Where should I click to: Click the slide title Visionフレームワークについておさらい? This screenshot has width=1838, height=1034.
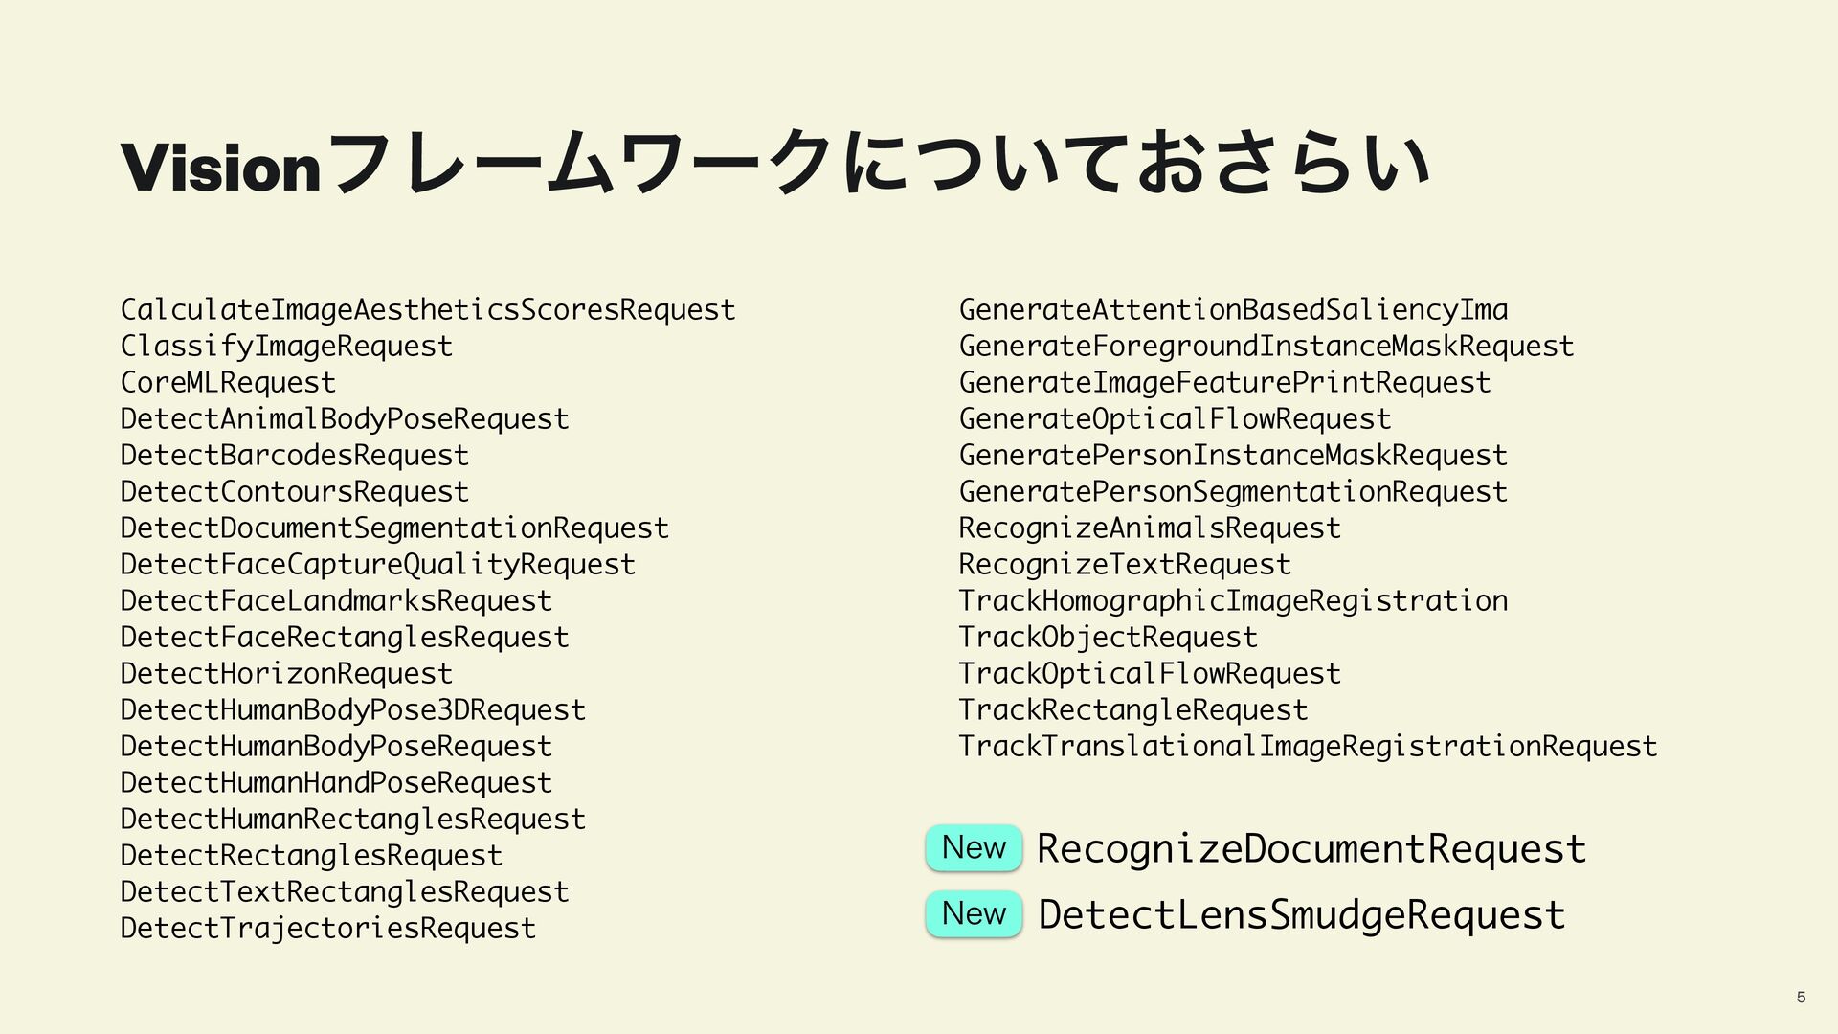tap(775, 166)
